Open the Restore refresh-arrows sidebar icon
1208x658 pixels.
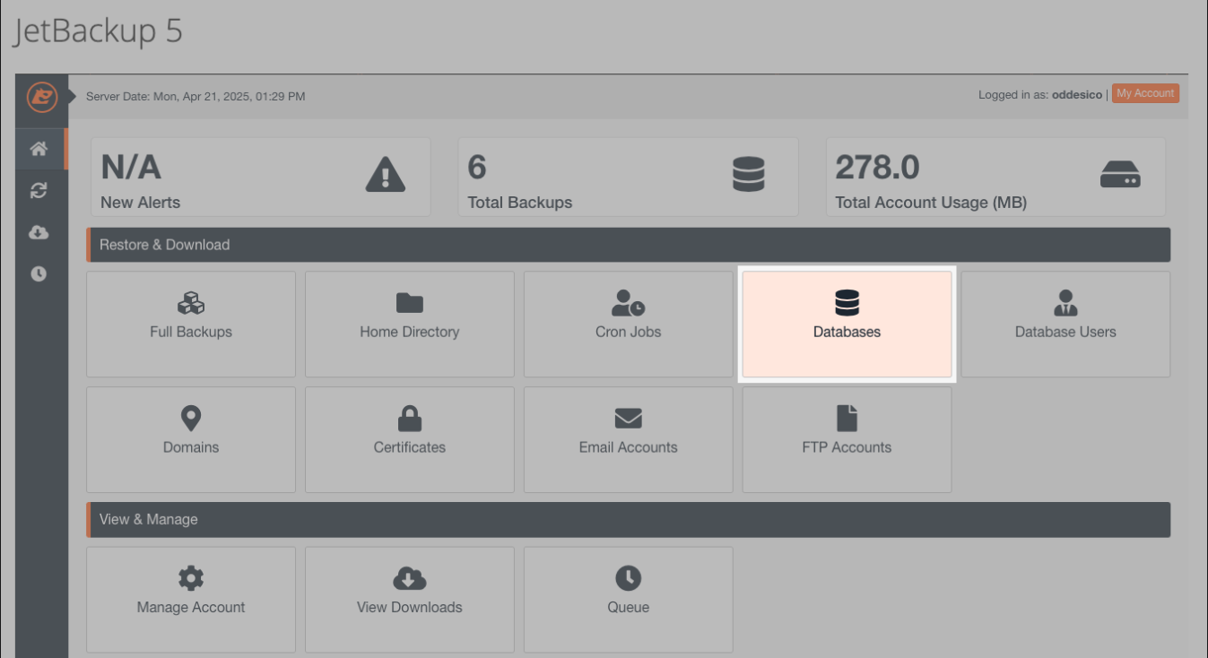click(x=39, y=190)
